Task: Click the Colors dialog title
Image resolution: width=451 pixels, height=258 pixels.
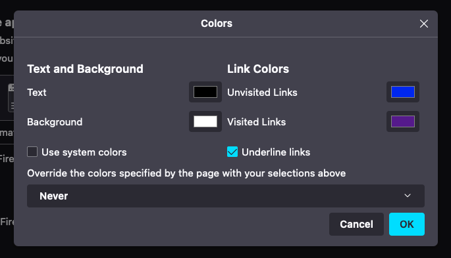Action: pyautogui.click(x=217, y=24)
